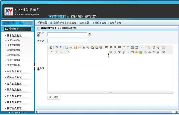Click the print icon in editor toolbar
This screenshot has width=179, height=115.
pos(71,47)
